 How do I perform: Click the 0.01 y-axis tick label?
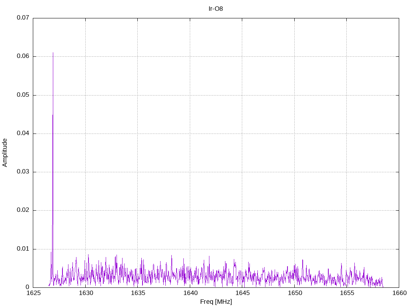(23, 249)
